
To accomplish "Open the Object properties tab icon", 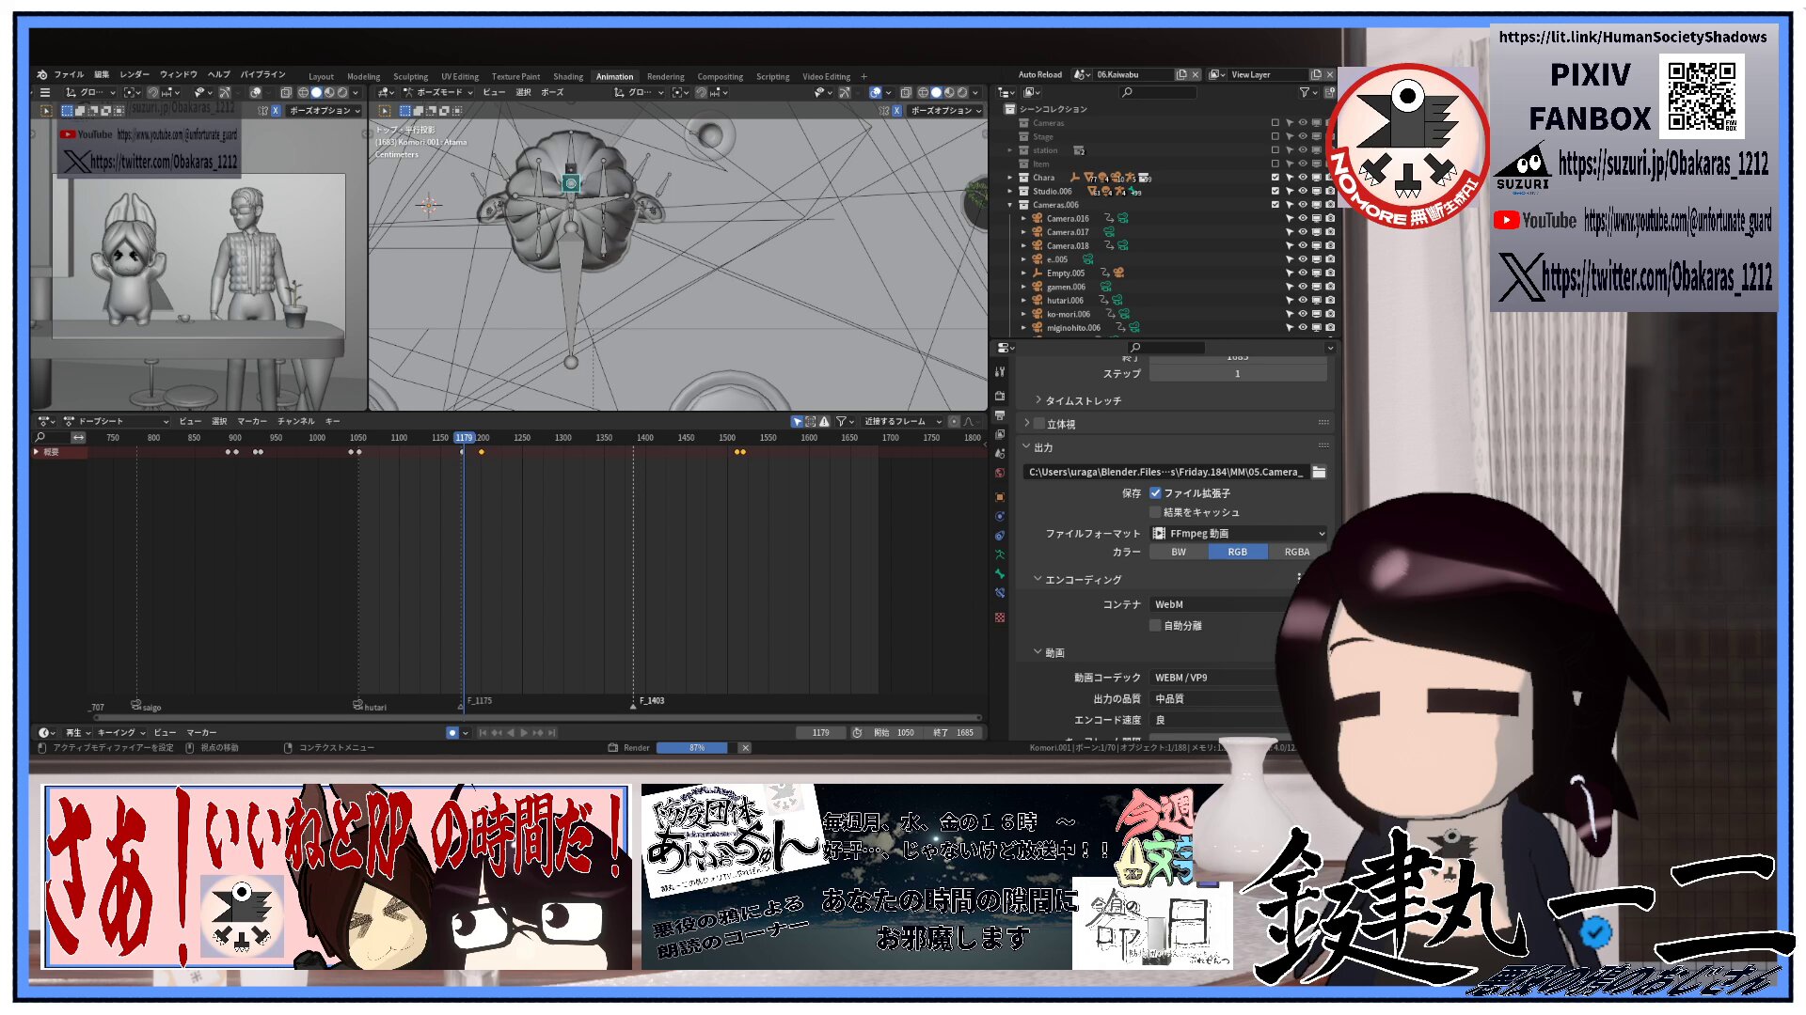I will (x=1000, y=497).
